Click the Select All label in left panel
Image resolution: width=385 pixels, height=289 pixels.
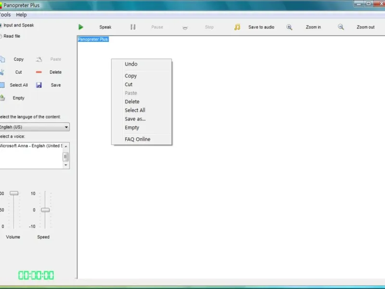coord(19,85)
